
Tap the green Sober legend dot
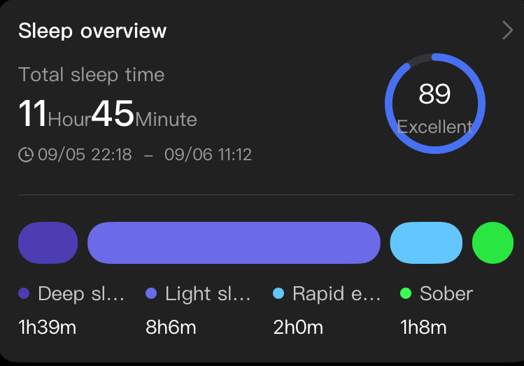tap(406, 293)
